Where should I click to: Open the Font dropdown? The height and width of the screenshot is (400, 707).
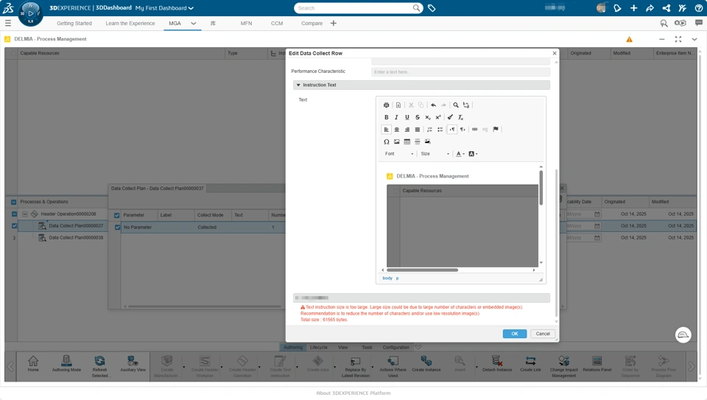coord(399,154)
